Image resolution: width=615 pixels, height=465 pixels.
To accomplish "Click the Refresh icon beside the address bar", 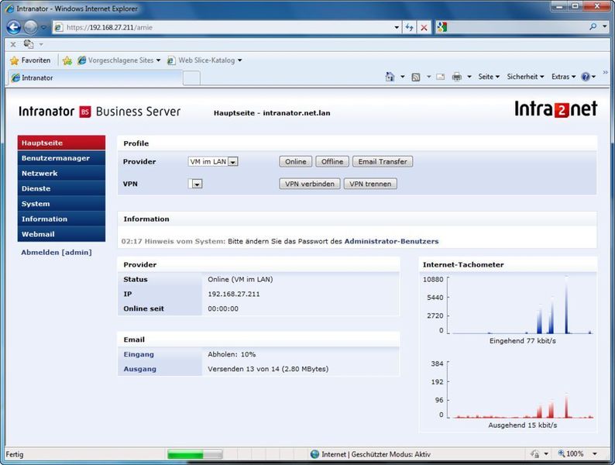I will [x=410, y=27].
